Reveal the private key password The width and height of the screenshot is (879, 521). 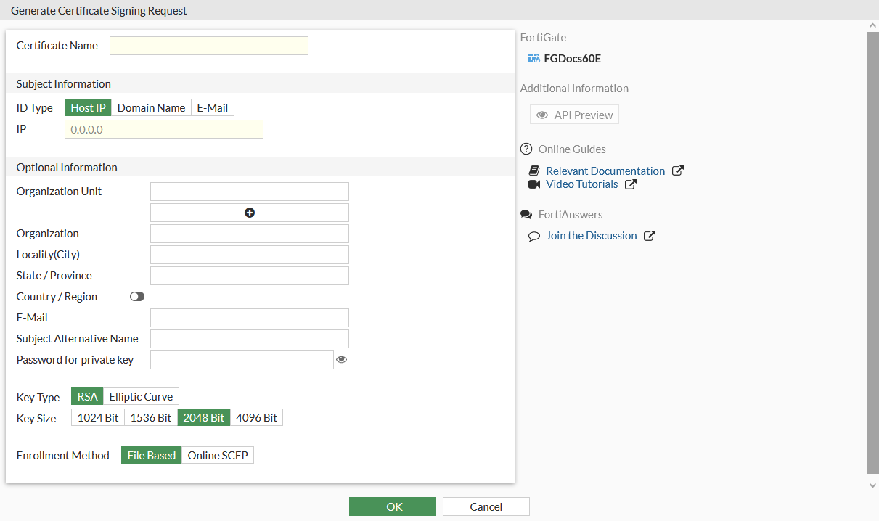[x=341, y=359]
